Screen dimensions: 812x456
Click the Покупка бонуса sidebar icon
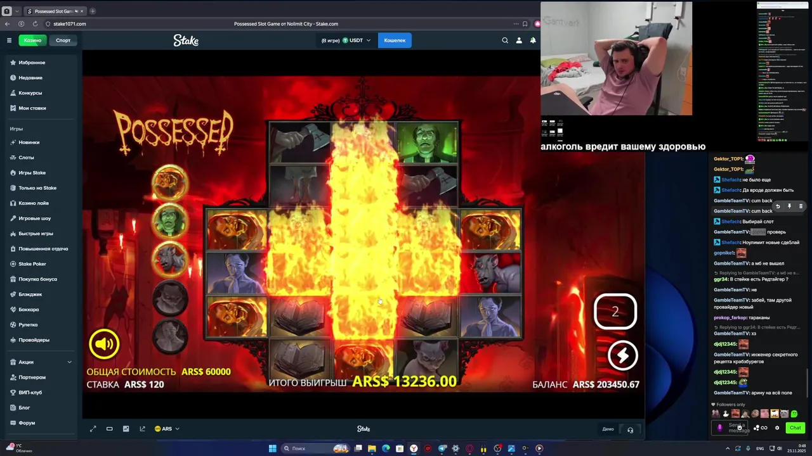coord(13,279)
